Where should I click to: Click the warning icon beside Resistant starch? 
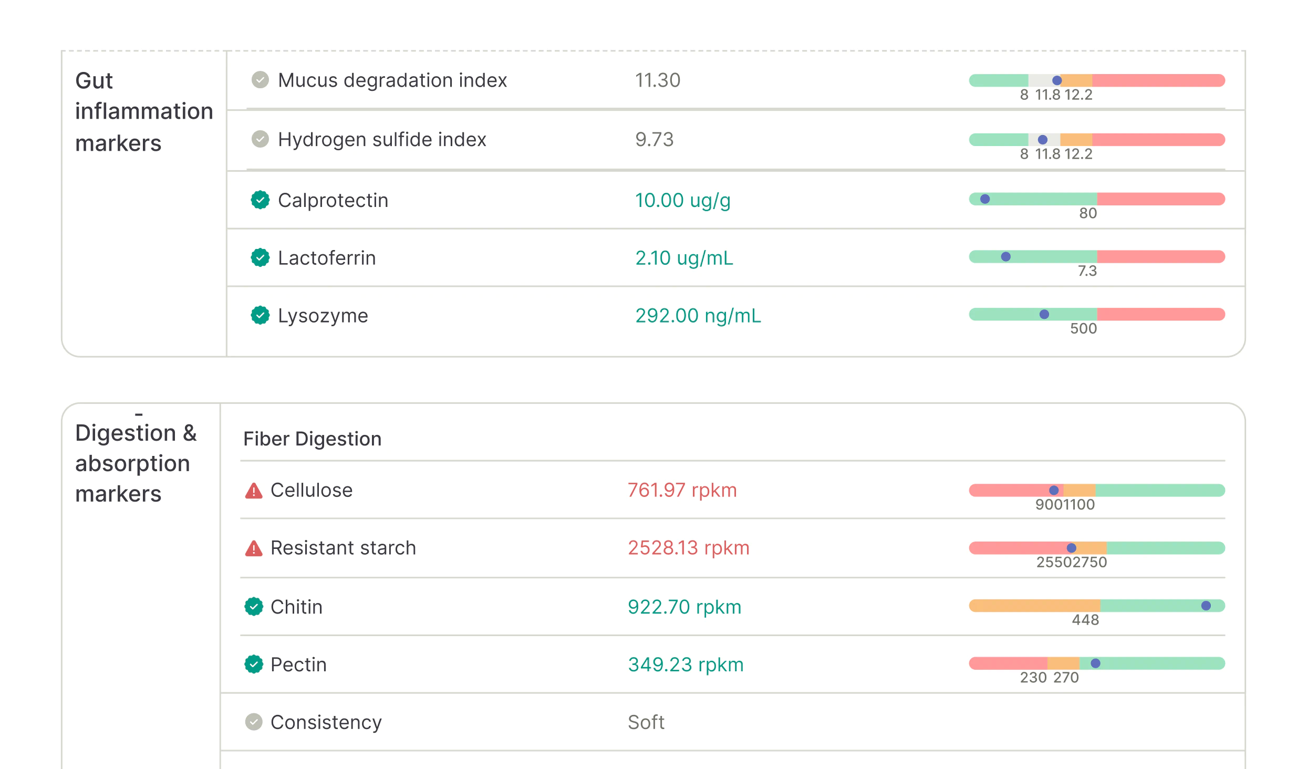[x=254, y=547]
